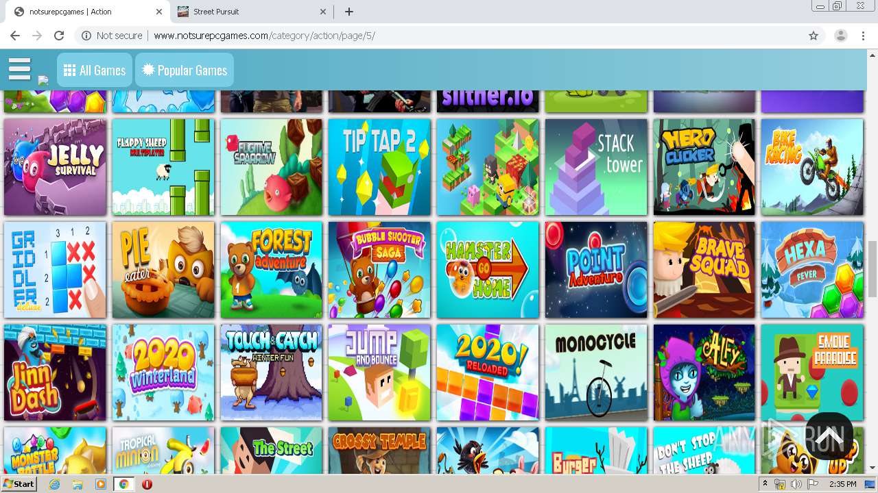Open Chrome three-dot menu
The image size is (878, 493).
(863, 36)
